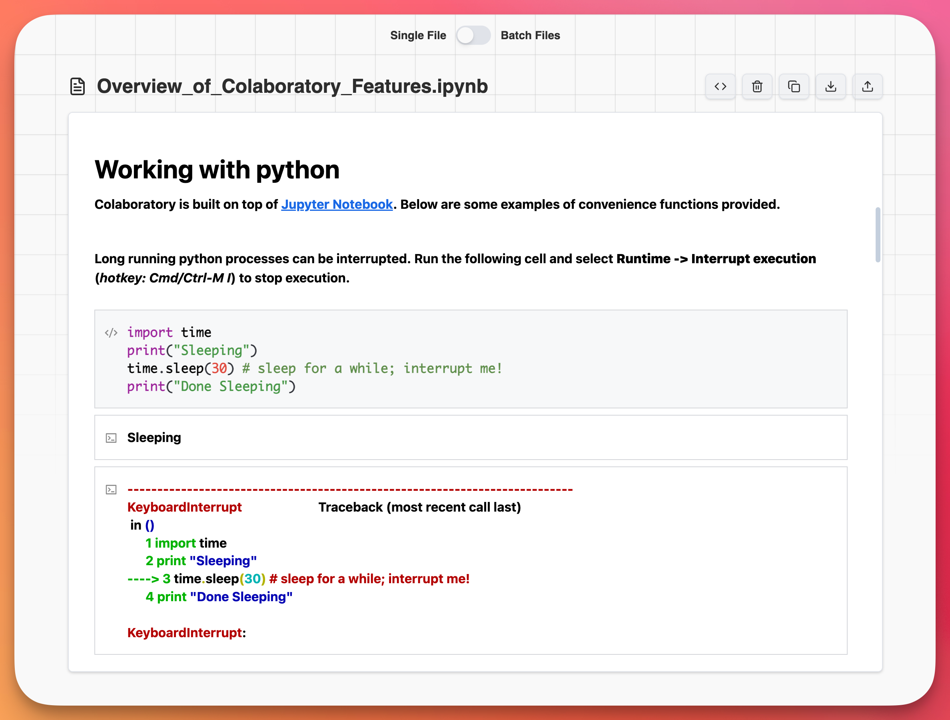This screenshot has width=950, height=720.
Task: Click the Sleeping output text
Action: (154, 437)
